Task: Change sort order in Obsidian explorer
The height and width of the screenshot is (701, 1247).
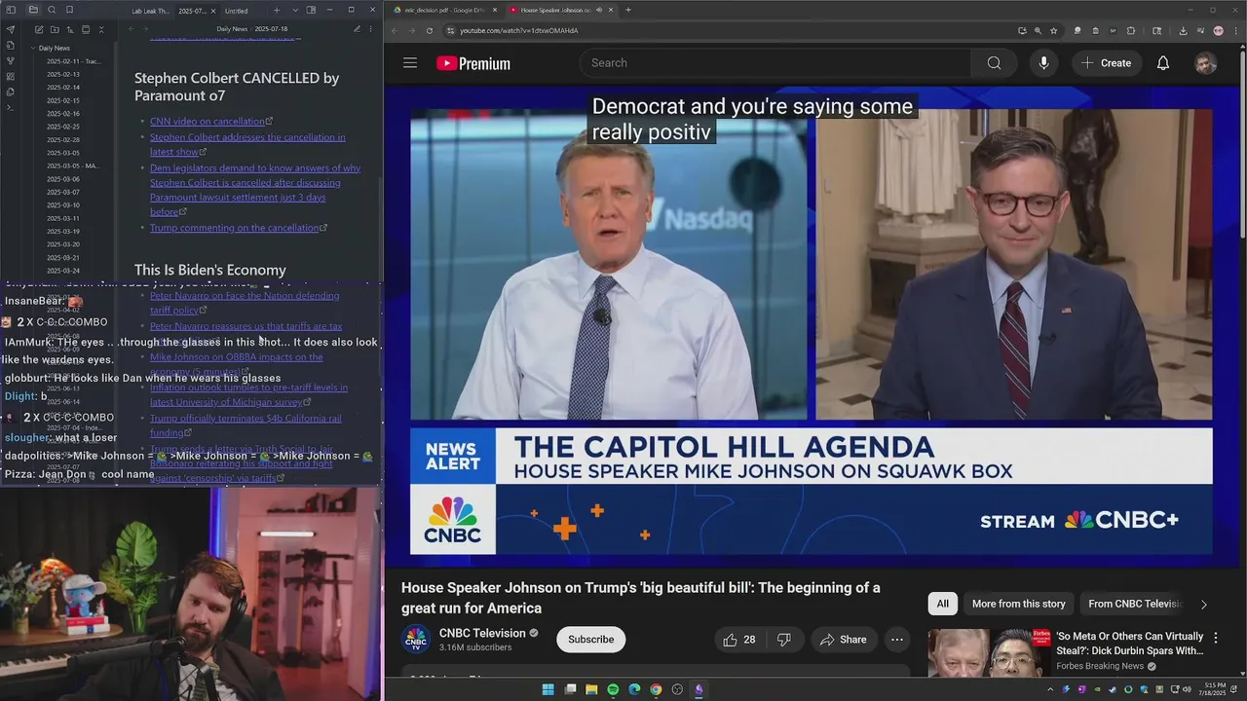Action: (x=70, y=30)
